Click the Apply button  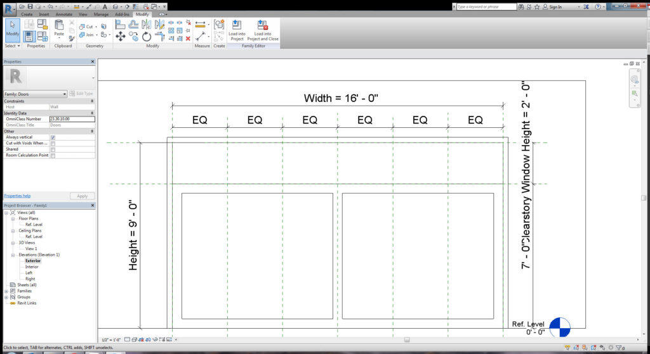tap(82, 196)
